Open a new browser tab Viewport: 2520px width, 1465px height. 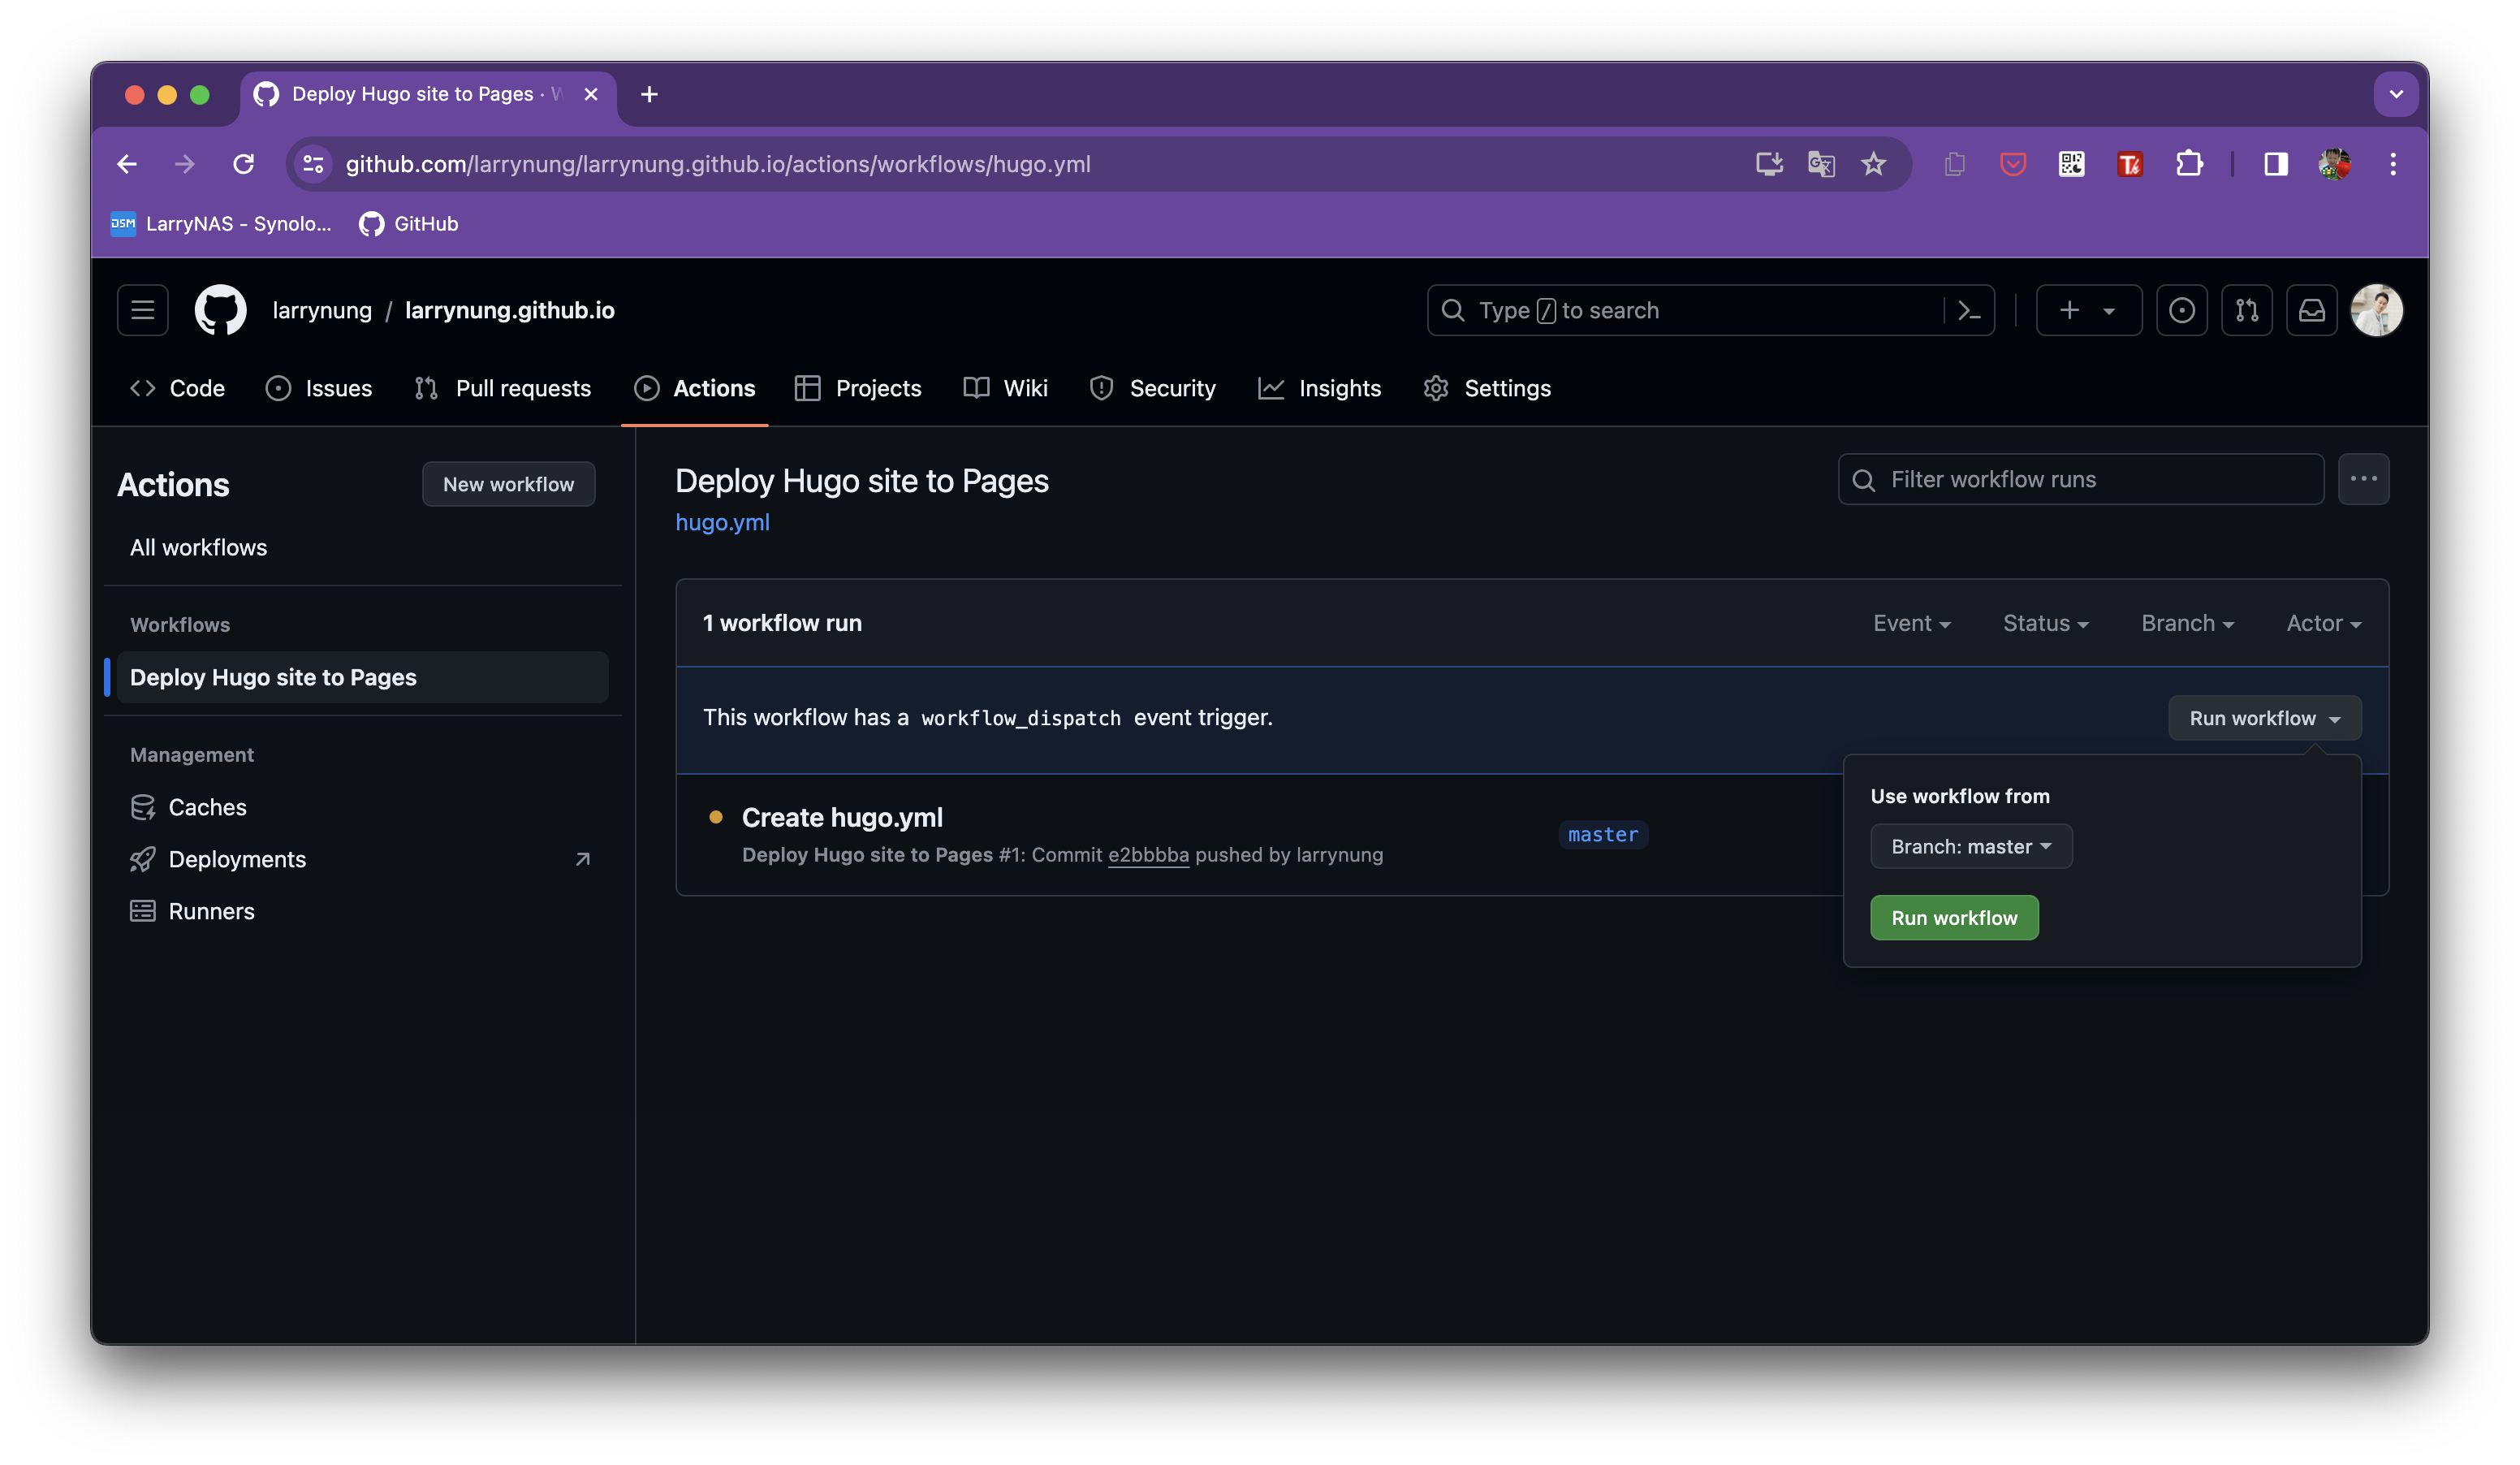click(x=649, y=94)
